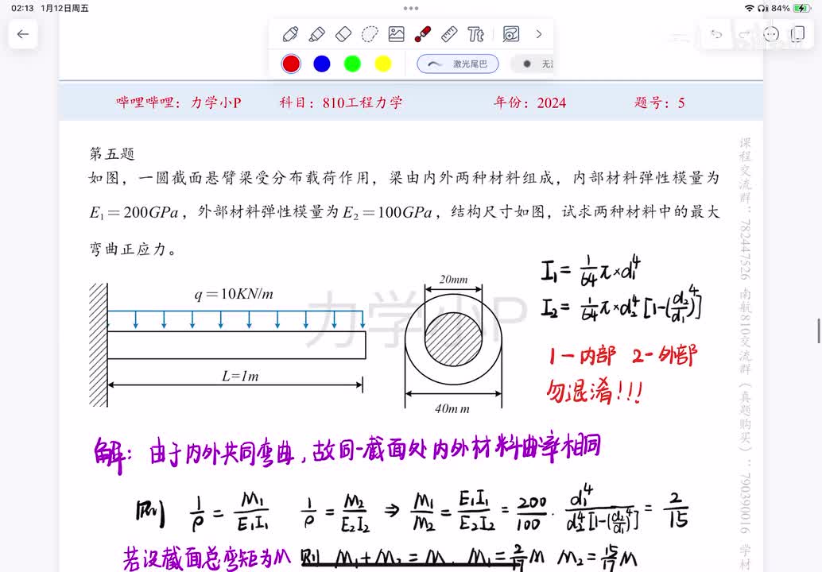
Task: Choose the green laser color
Action: coord(352,64)
